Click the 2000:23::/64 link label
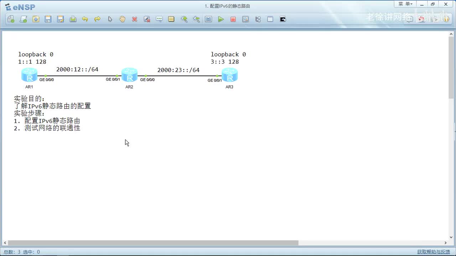456x256 pixels. (x=178, y=70)
